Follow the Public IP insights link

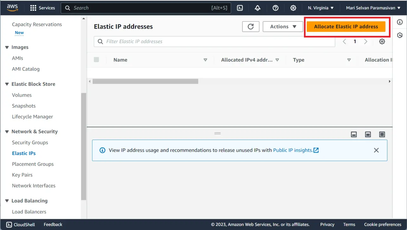pos(296,150)
